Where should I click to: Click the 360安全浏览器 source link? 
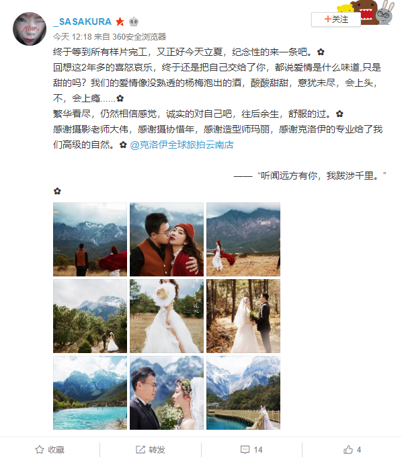(x=139, y=37)
